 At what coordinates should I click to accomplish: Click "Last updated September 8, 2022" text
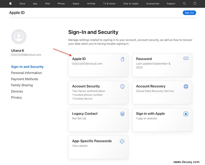pyautogui.click(x=153, y=66)
